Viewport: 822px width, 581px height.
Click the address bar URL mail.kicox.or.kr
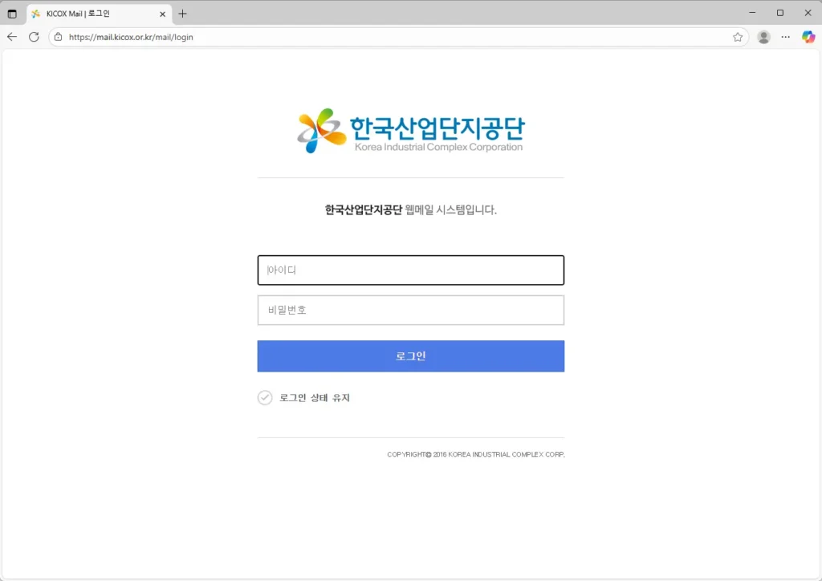coord(131,37)
